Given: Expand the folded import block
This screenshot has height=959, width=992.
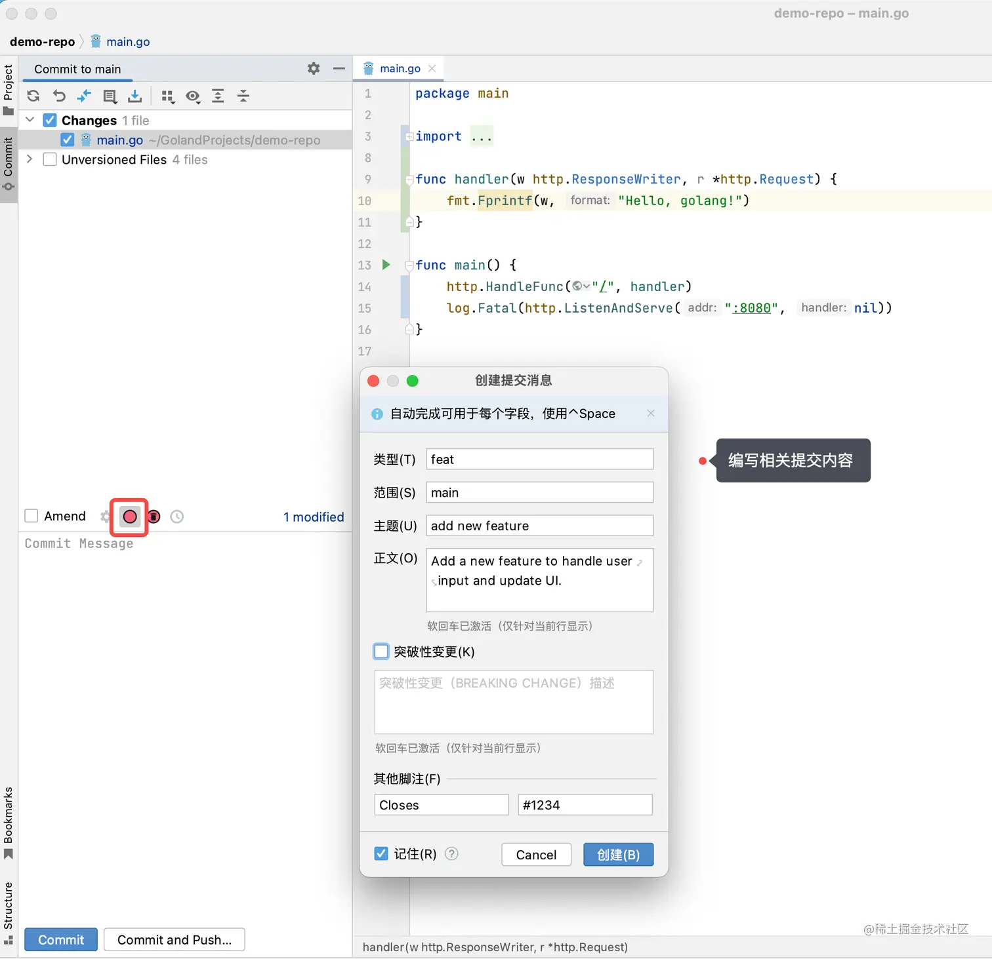Looking at the screenshot, I should point(409,136).
